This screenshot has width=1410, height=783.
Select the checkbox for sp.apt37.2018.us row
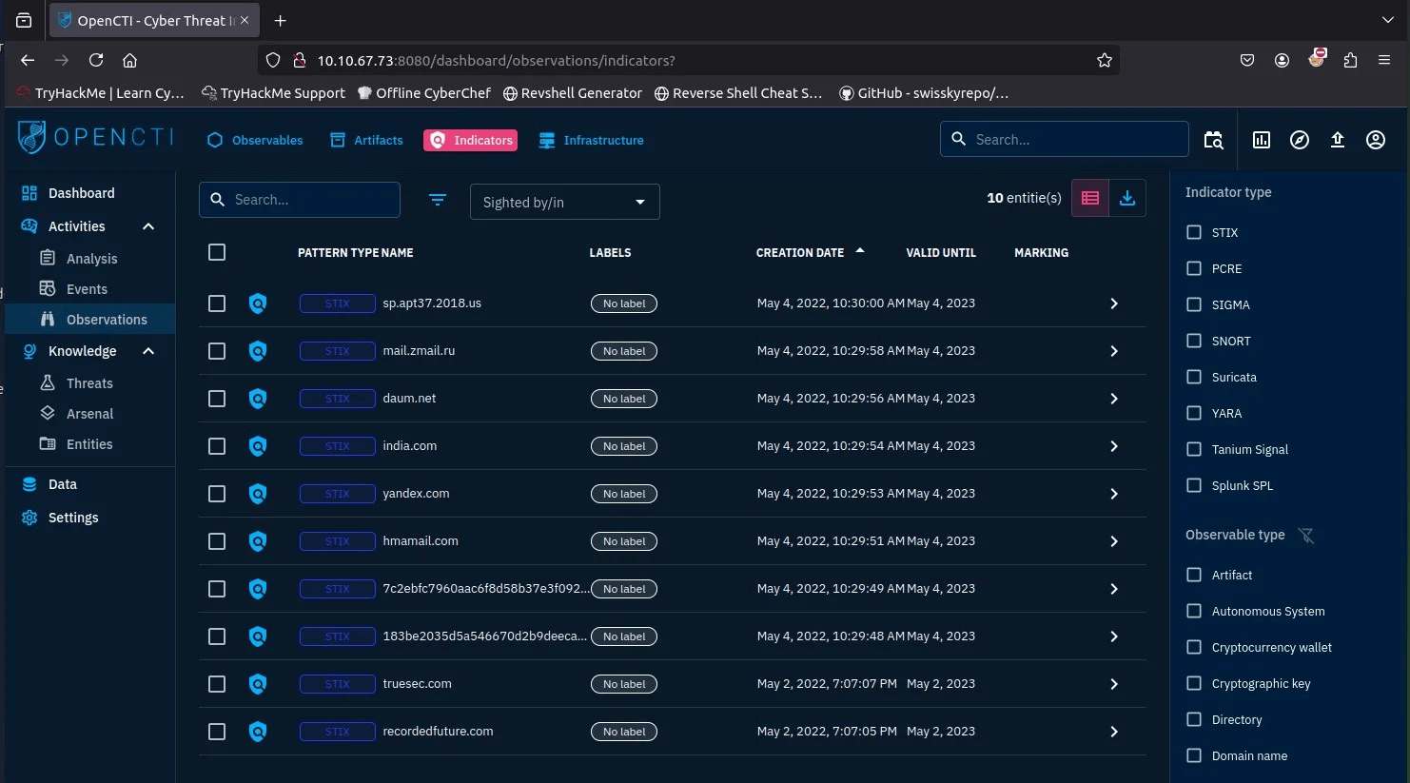[x=217, y=303]
